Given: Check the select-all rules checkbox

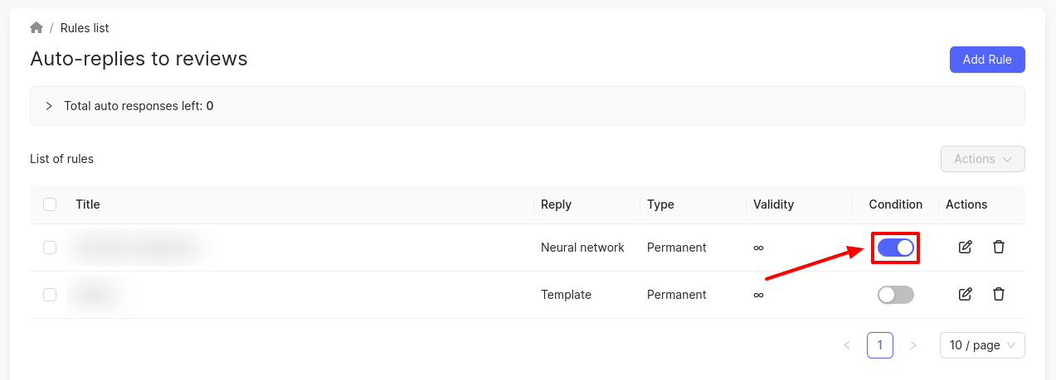Looking at the screenshot, I should 50,204.
